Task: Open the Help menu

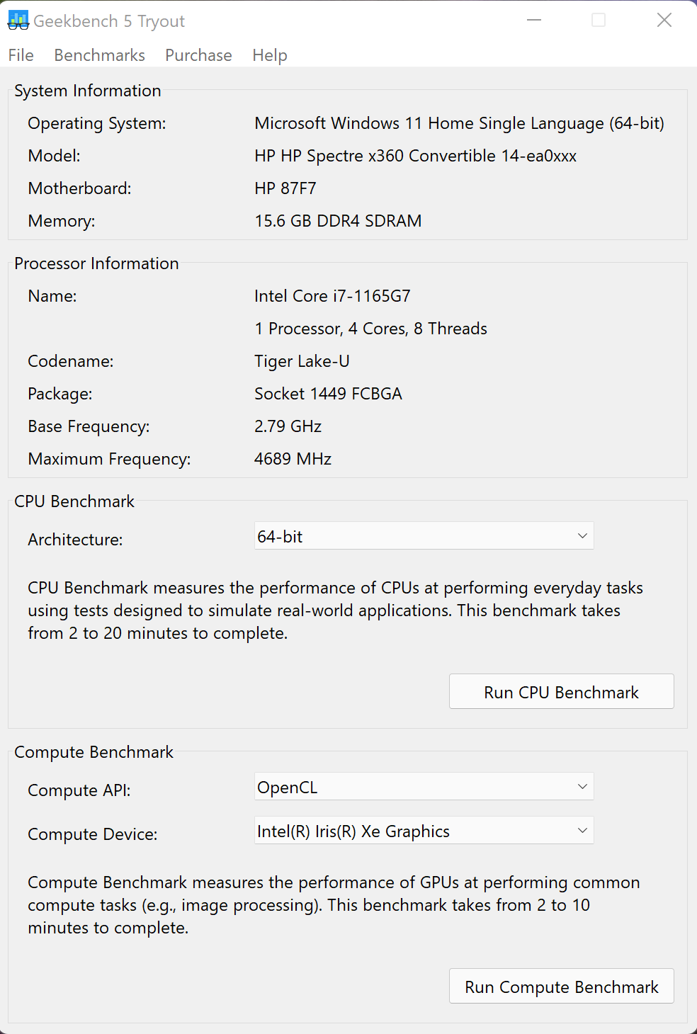Action: (x=270, y=55)
